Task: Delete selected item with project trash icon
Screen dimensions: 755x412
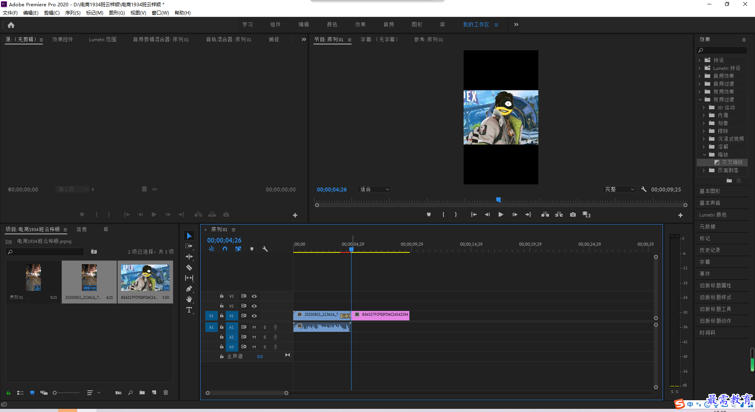Action: (166, 392)
